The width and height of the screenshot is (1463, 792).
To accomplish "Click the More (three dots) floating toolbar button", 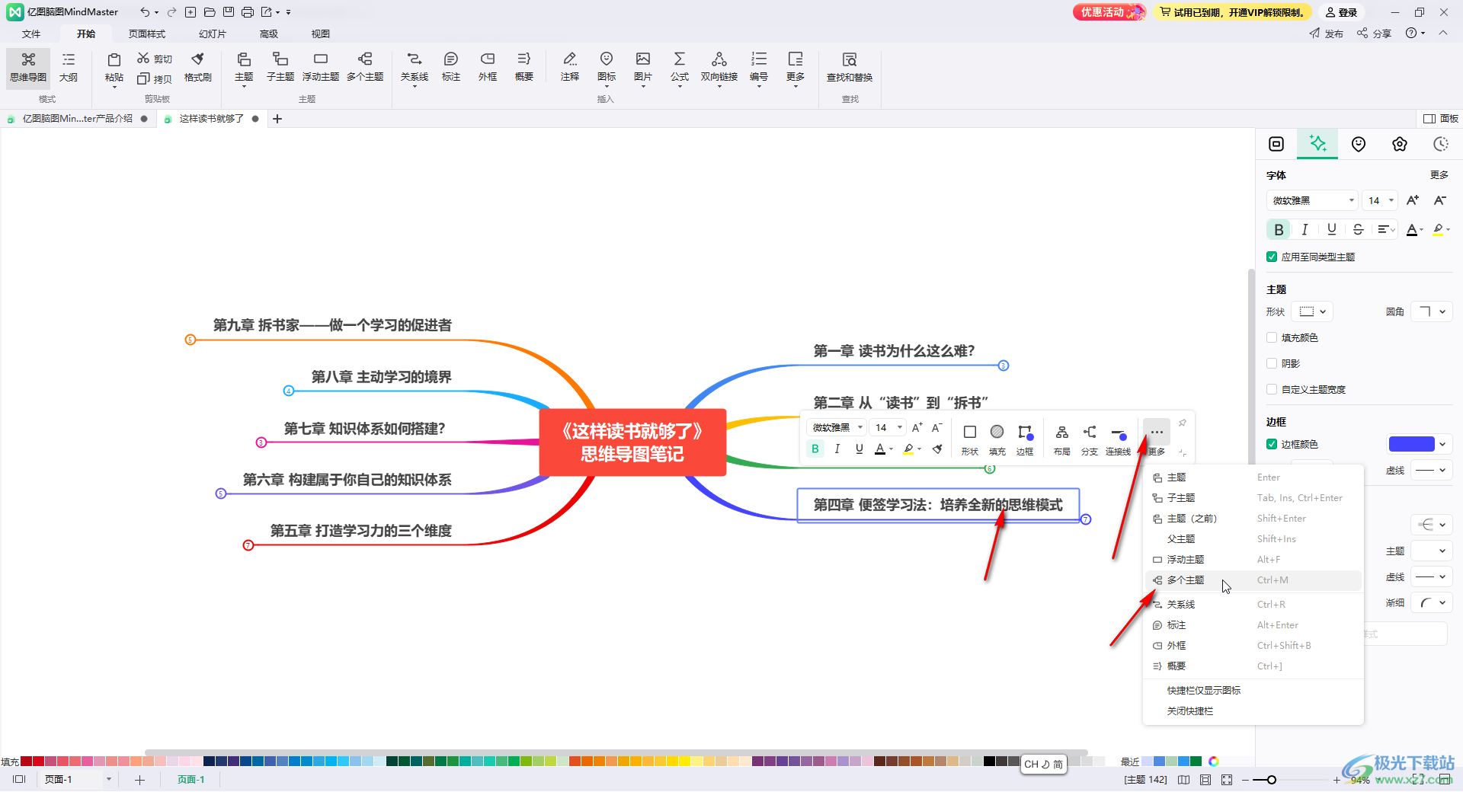I will [x=1157, y=433].
